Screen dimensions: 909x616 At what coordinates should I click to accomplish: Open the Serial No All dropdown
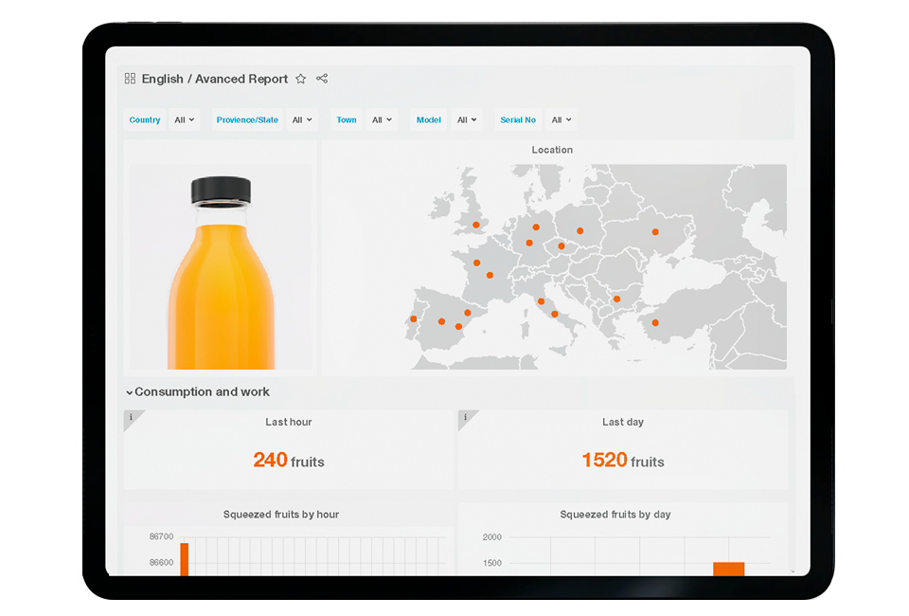tap(561, 120)
